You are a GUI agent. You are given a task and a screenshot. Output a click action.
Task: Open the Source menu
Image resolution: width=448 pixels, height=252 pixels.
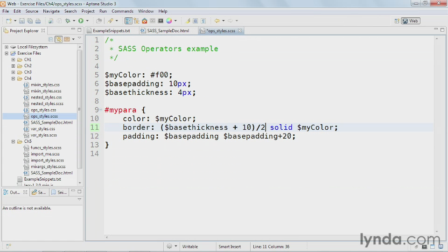point(32,11)
